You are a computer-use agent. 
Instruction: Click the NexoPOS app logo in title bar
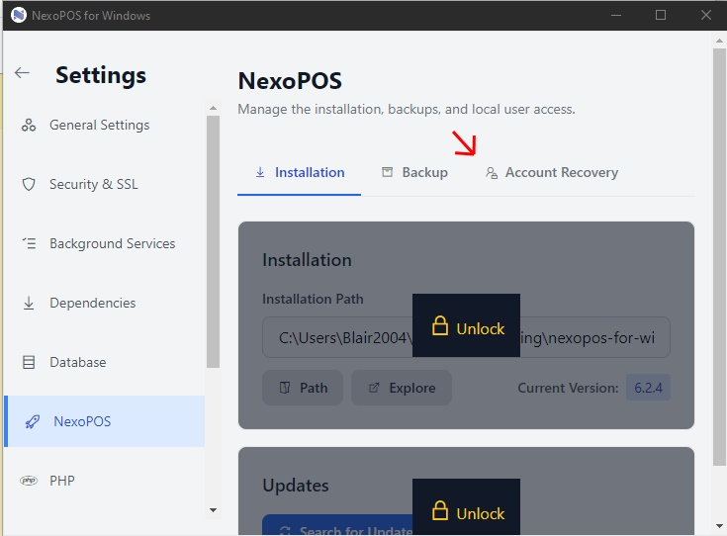(x=19, y=15)
